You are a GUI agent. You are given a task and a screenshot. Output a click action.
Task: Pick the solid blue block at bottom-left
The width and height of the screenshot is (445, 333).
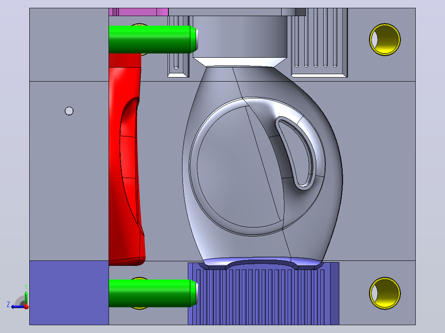[x=69, y=293]
